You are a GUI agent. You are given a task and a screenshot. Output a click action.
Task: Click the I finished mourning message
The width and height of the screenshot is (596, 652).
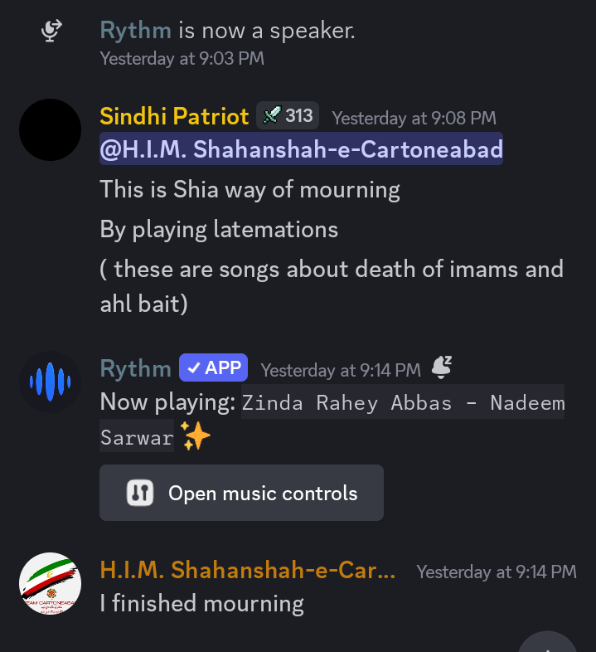pos(202,604)
